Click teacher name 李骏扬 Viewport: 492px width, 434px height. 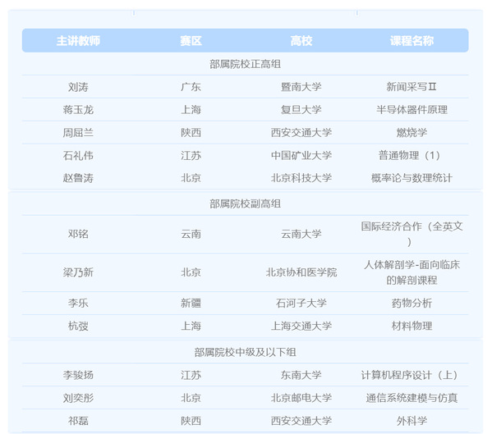78,375
